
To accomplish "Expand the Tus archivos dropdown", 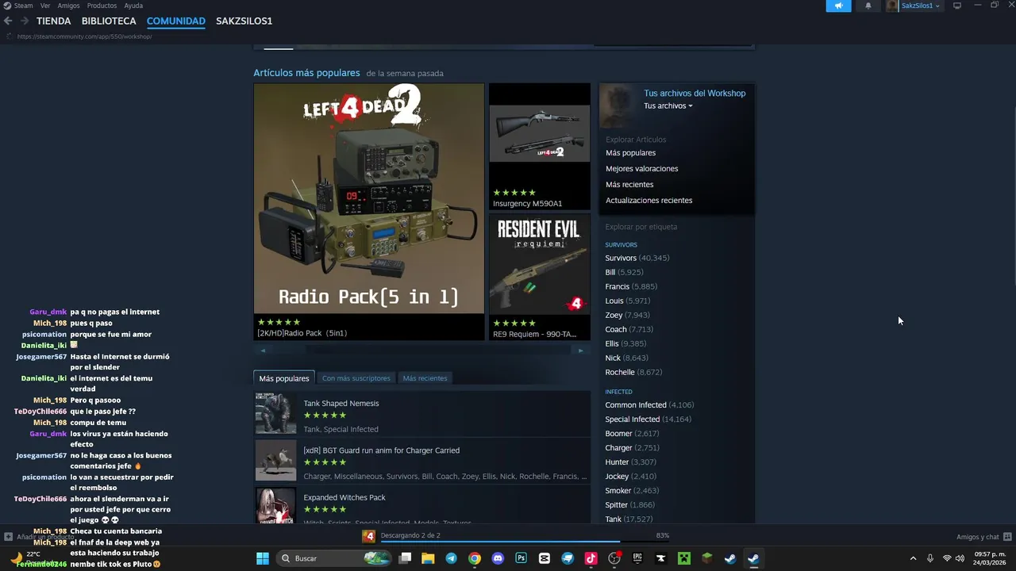I will tap(668, 105).
